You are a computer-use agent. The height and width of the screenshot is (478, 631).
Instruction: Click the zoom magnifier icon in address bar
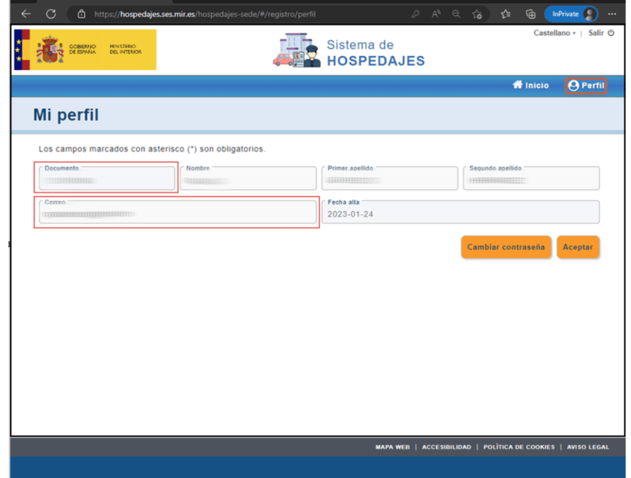[456, 14]
